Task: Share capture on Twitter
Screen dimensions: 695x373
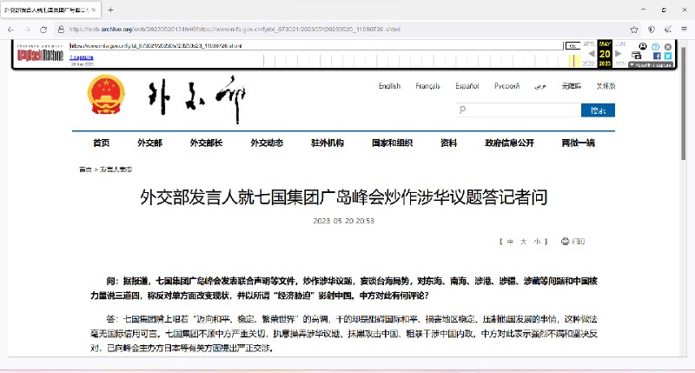Action: tap(668, 56)
